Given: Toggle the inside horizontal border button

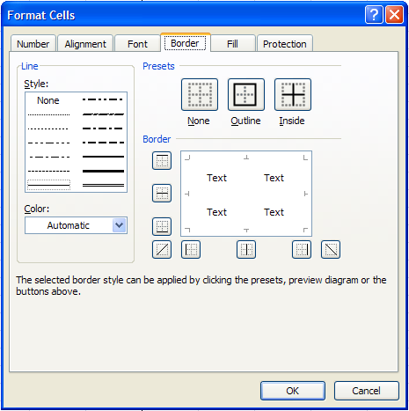Looking at the screenshot, I should click(162, 194).
